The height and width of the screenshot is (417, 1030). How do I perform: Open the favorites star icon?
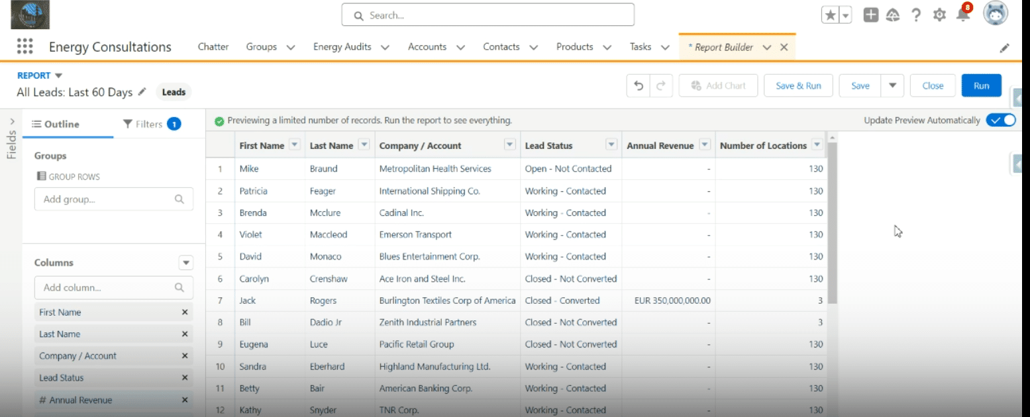(829, 15)
